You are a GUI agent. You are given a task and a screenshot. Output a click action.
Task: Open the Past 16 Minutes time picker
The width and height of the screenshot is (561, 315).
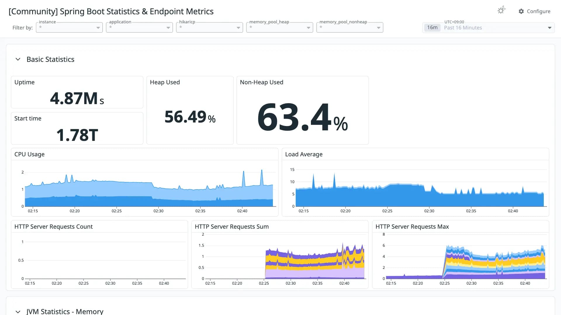(x=488, y=28)
